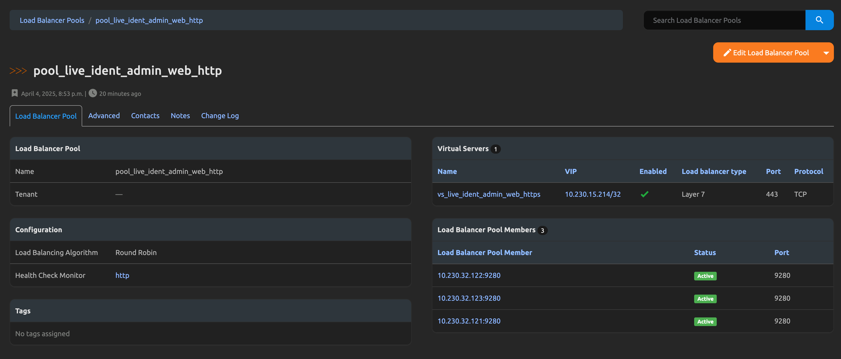Sort virtual servers by Load balancer type
The height and width of the screenshot is (359, 841).
pyautogui.click(x=714, y=171)
